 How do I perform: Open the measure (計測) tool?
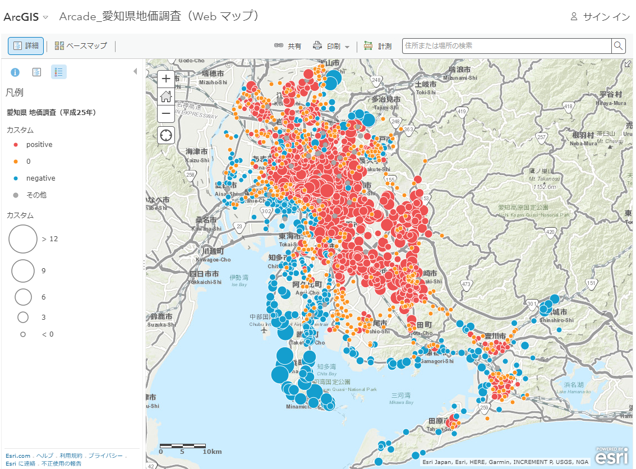377,46
